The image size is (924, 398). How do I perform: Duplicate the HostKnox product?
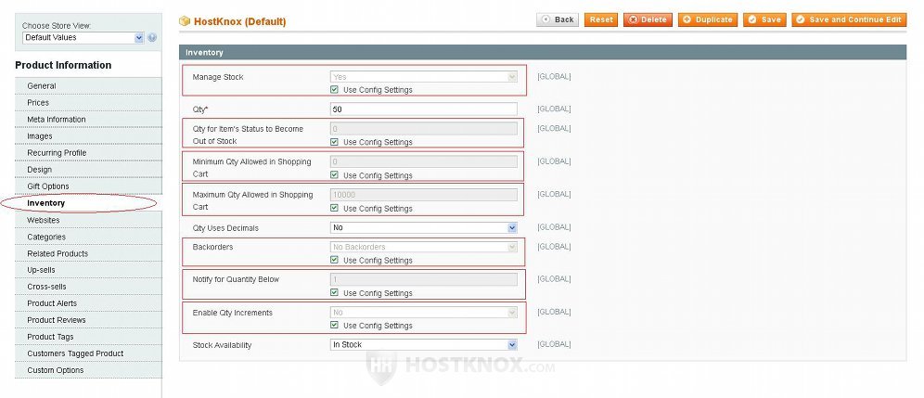coord(708,19)
